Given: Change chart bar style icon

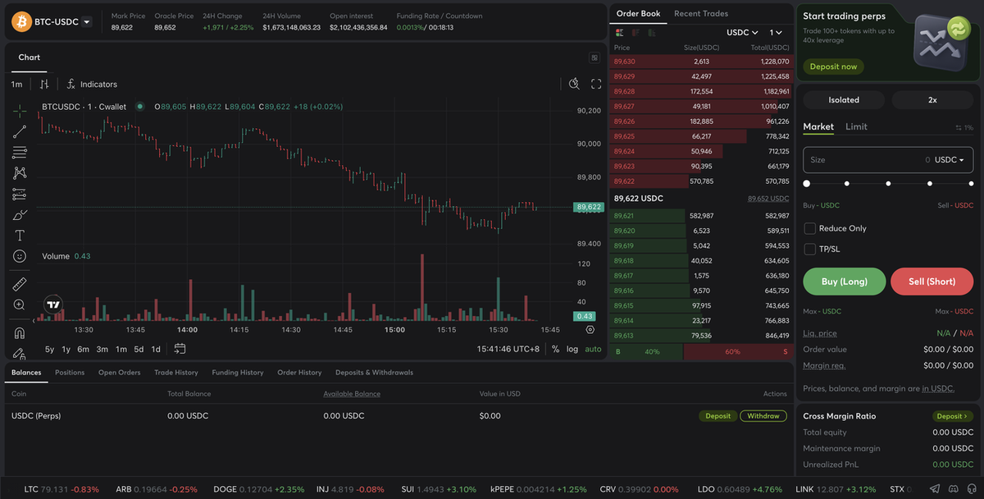Looking at the screenshot, I should (44, 84).
